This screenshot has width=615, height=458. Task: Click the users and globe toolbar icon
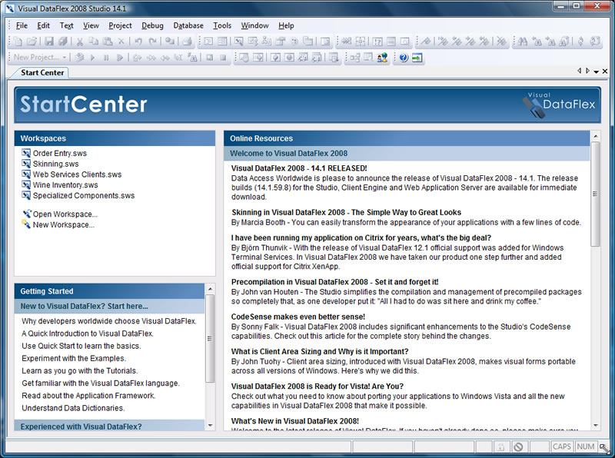pos(382,58)
